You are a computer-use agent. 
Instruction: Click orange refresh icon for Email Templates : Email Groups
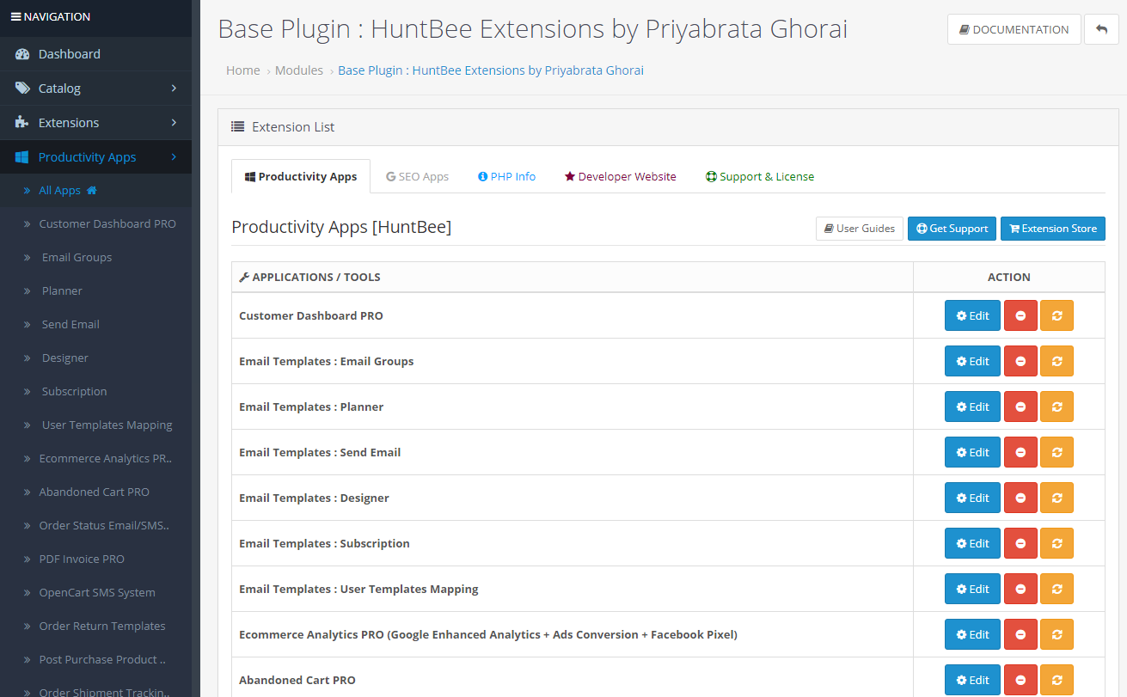[1057, 361]
